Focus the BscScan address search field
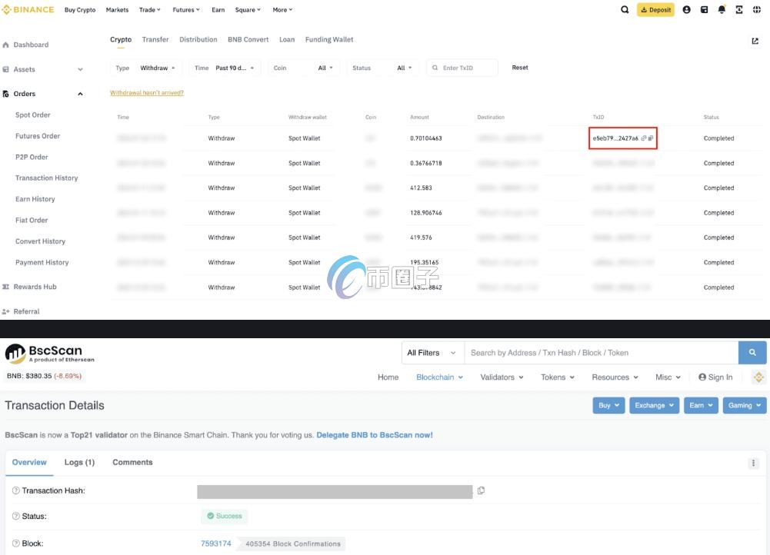Image resolution: width=770 pixels, height=555 pixels. [x=602, y=353]
